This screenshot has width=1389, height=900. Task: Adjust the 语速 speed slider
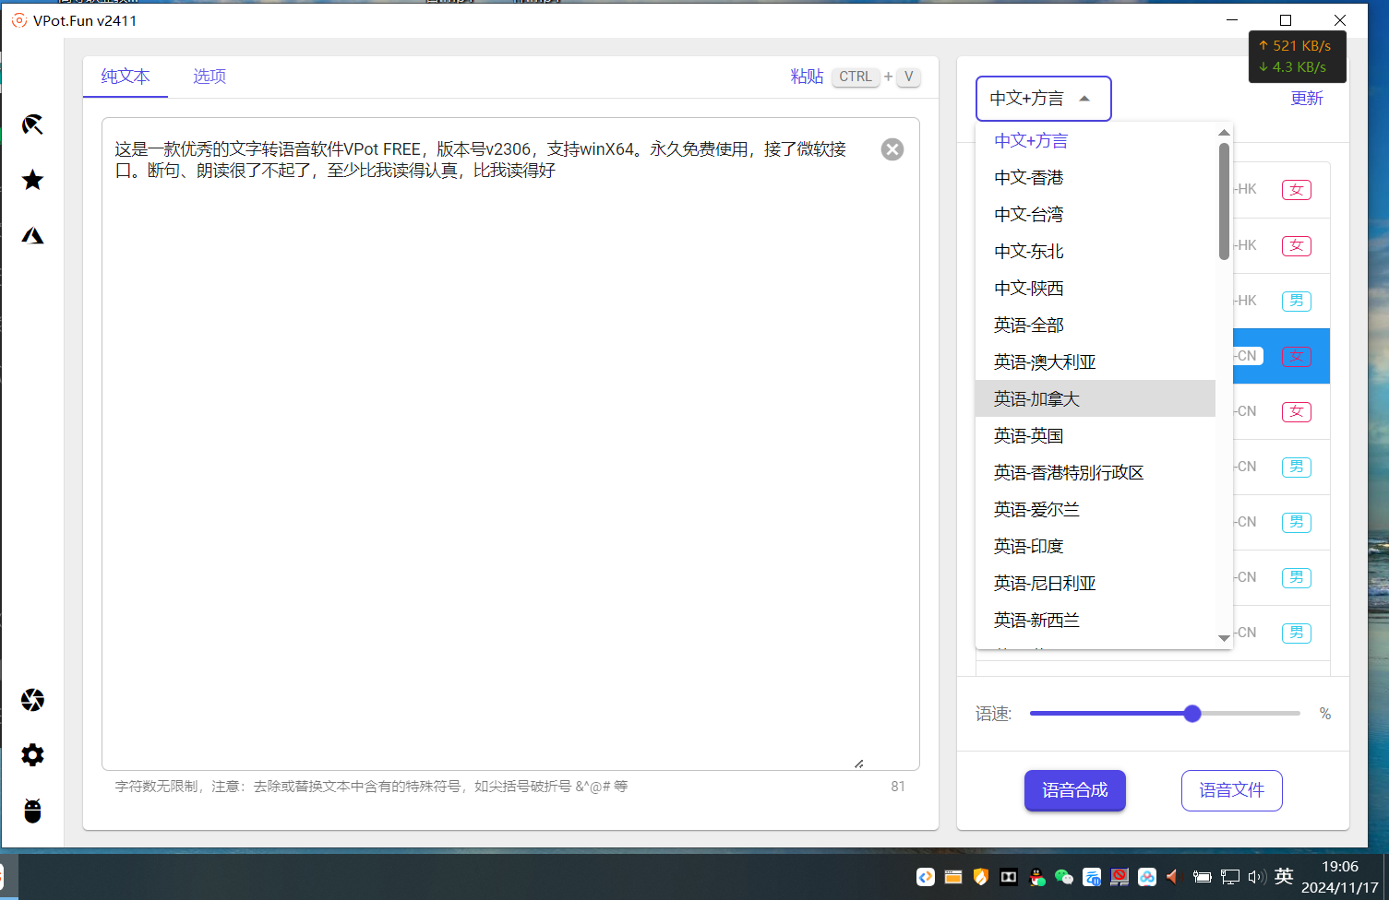tap(1191, 713)
